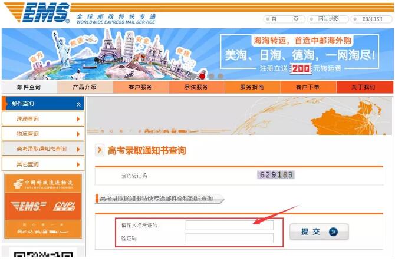
Task: Open the 网站地图 site map link
Action: (x=327, y=19)
